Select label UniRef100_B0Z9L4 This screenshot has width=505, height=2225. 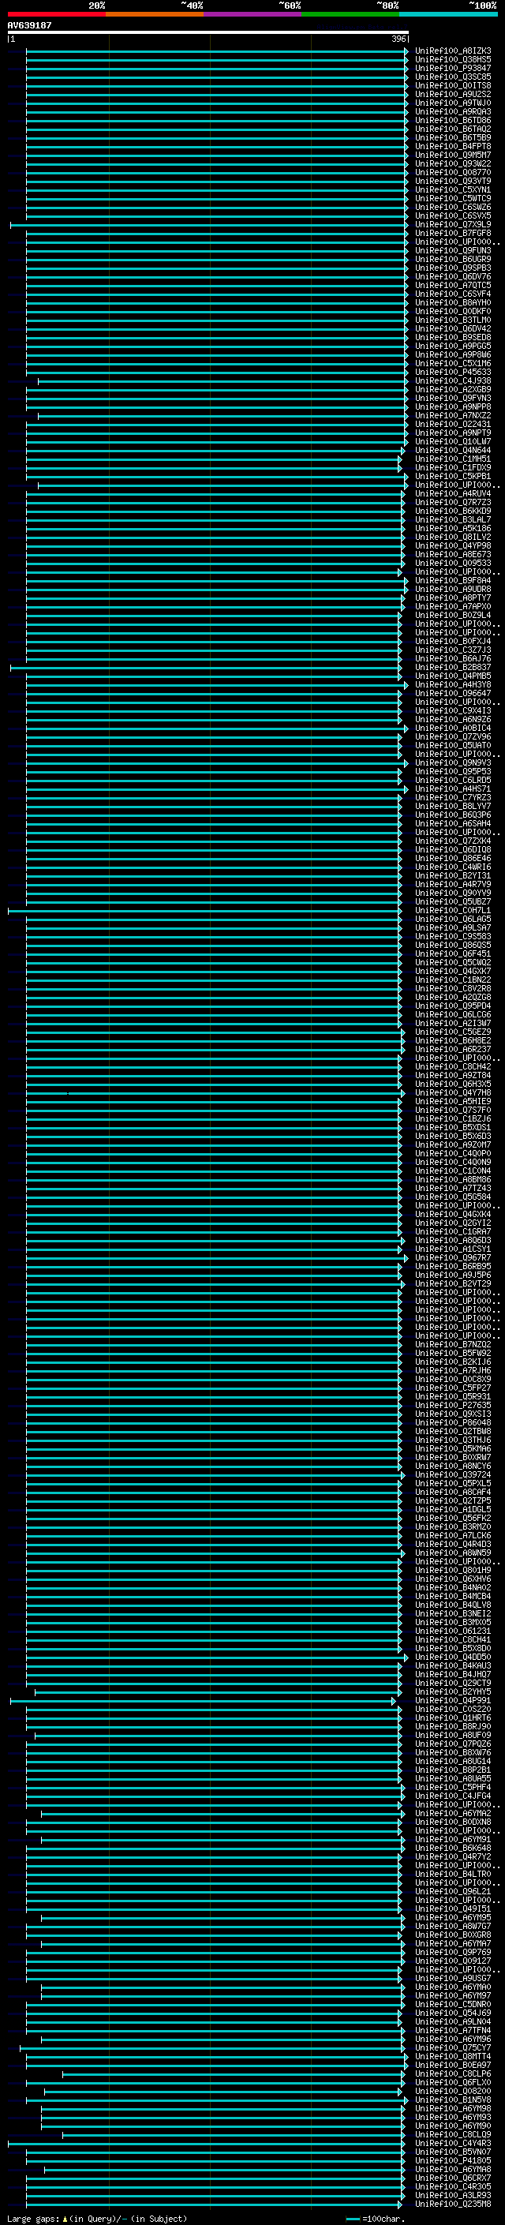click(453, 615)
